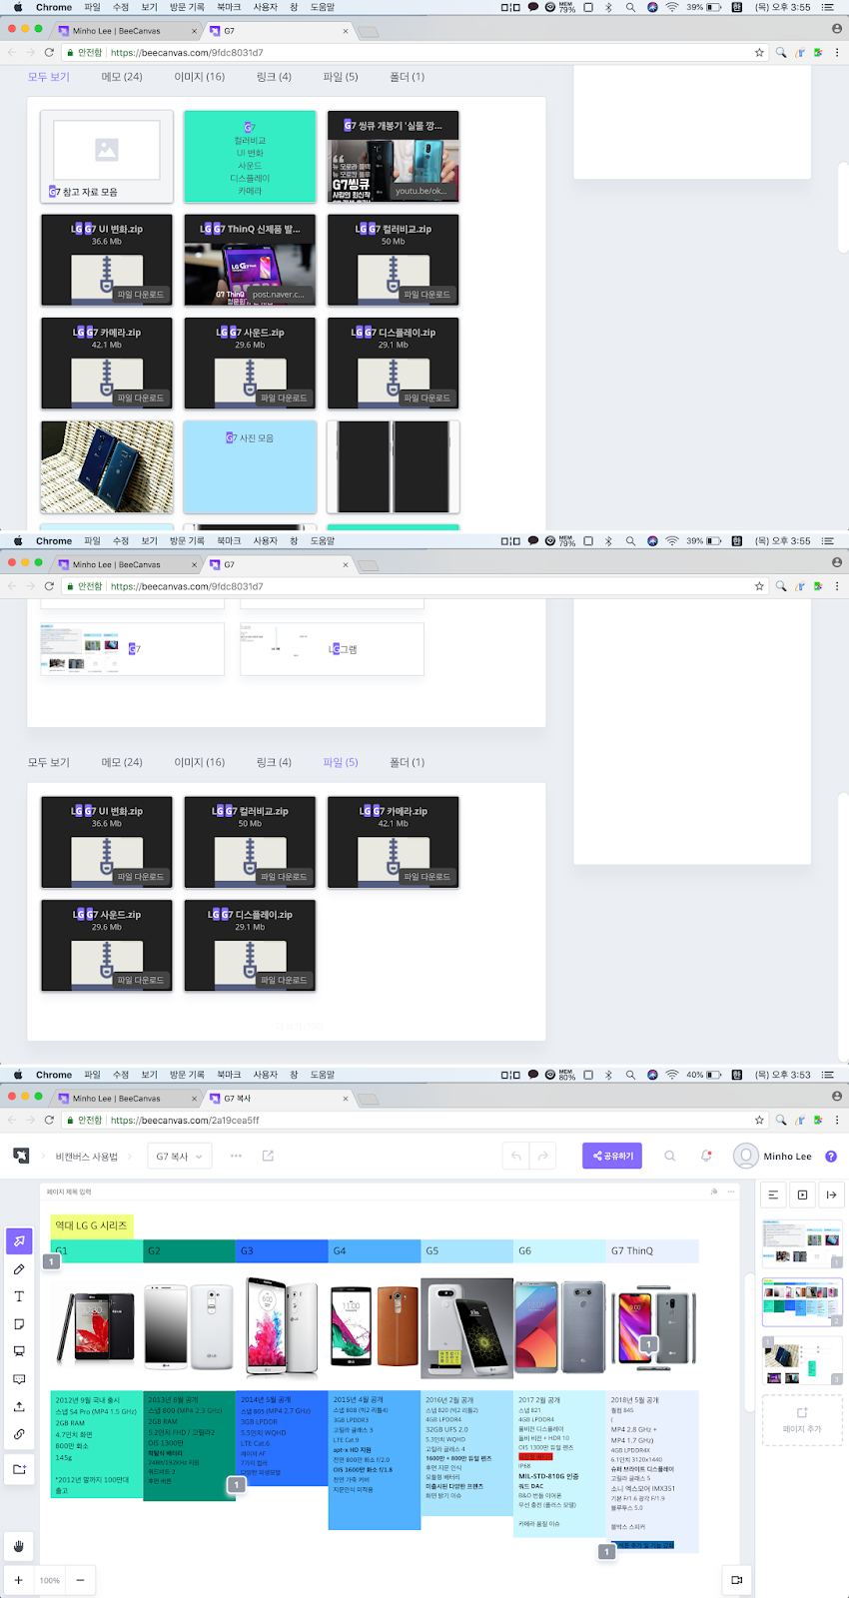Pin the page using the pin icon

713,1192
